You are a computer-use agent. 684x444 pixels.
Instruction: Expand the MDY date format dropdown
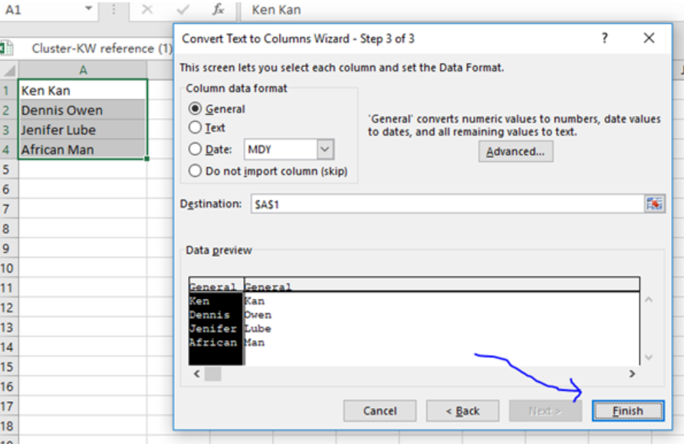[325, 150]
